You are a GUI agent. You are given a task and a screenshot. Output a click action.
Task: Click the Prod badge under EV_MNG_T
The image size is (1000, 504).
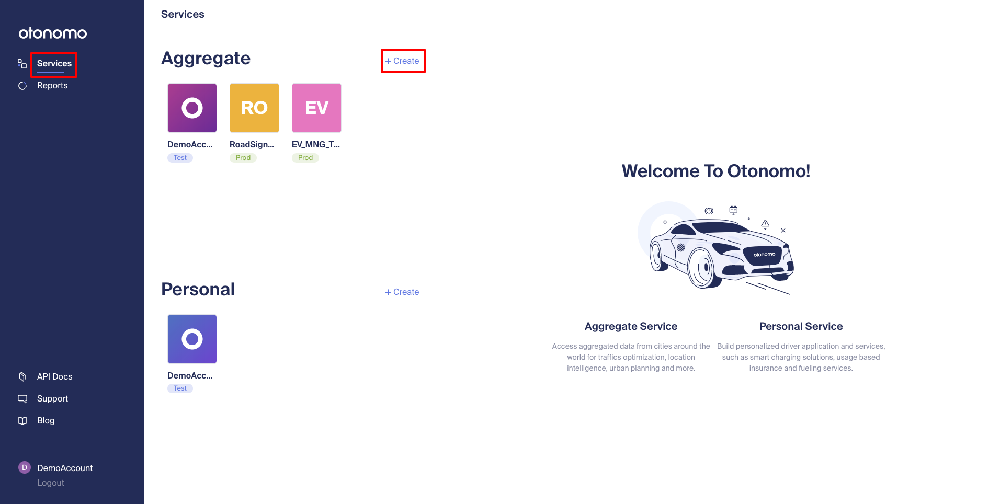tap(305, 158)
